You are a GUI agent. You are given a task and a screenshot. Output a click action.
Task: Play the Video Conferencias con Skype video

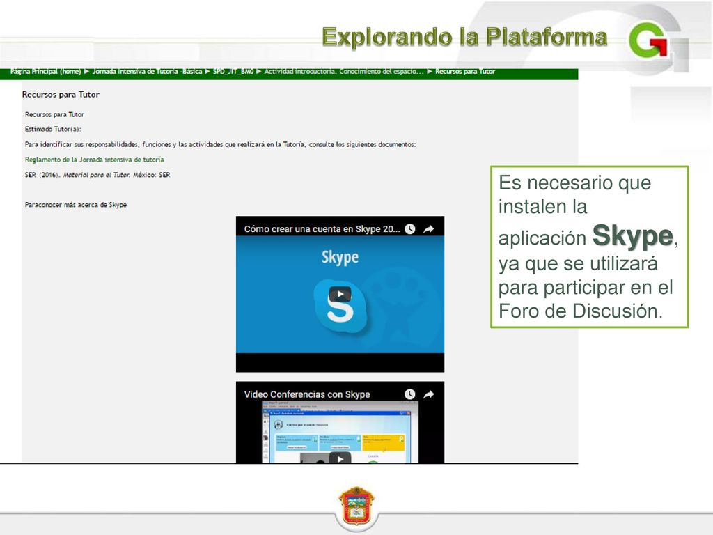(x=340, y=458)
